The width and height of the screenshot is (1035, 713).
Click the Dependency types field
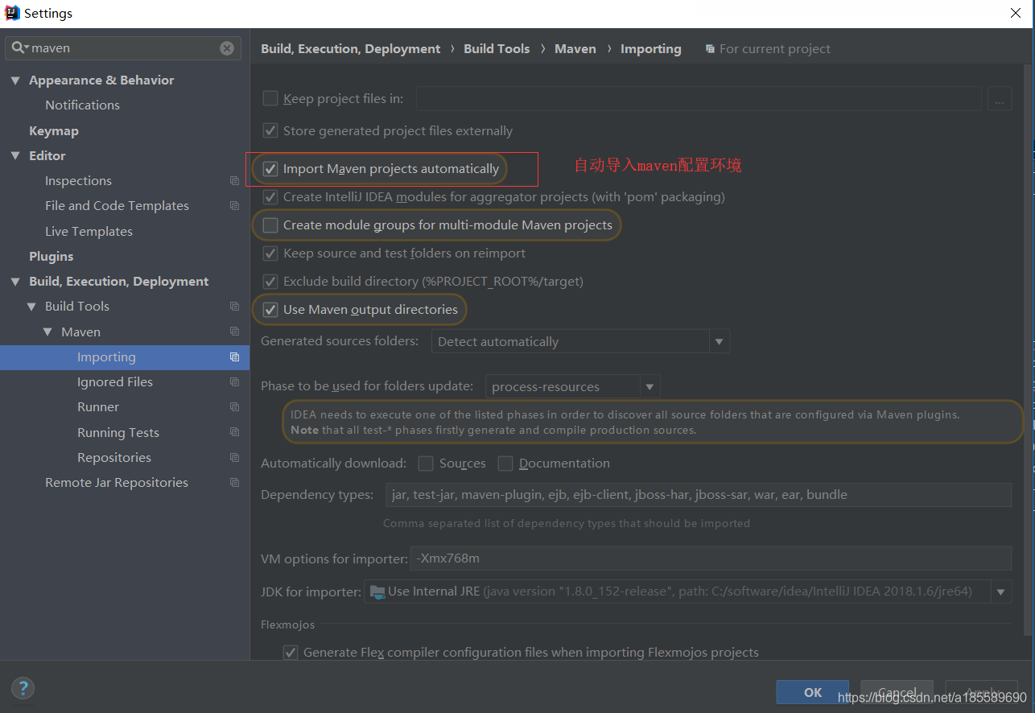pos(698,495)
